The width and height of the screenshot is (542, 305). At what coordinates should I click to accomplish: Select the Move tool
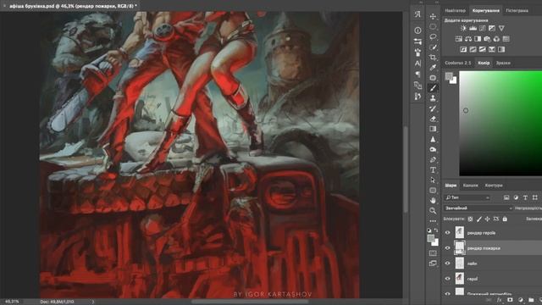click(x=433, y=16)
